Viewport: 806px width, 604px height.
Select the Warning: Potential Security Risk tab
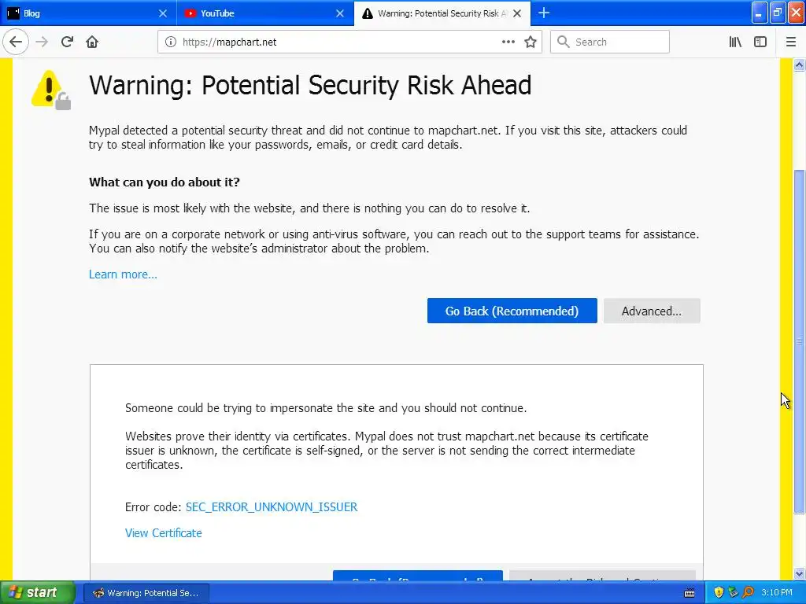point(442,13)
